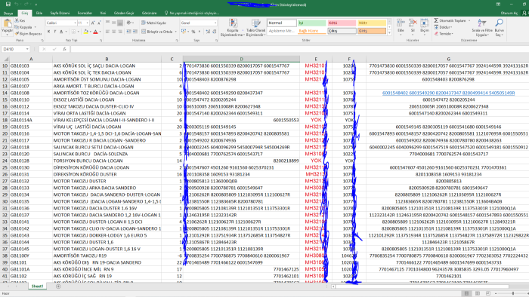
Task: Click the Kes (Cut) scissors button
Action: point(20,20)
